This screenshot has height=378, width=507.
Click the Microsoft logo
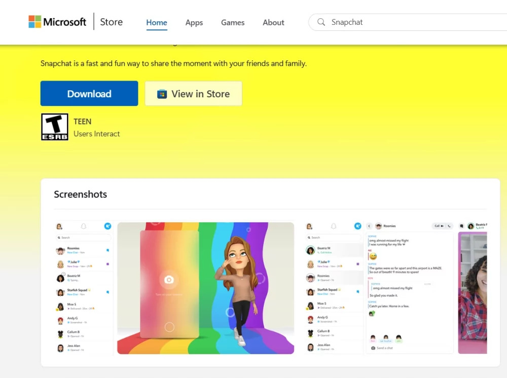pyautogui.click(x=57, y=22)
